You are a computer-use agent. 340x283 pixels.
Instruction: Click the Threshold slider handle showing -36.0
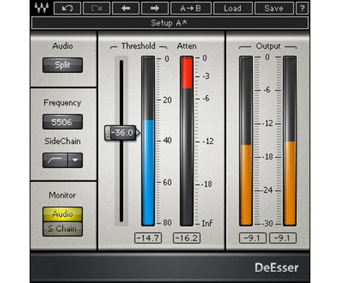(x=122, y=133)
